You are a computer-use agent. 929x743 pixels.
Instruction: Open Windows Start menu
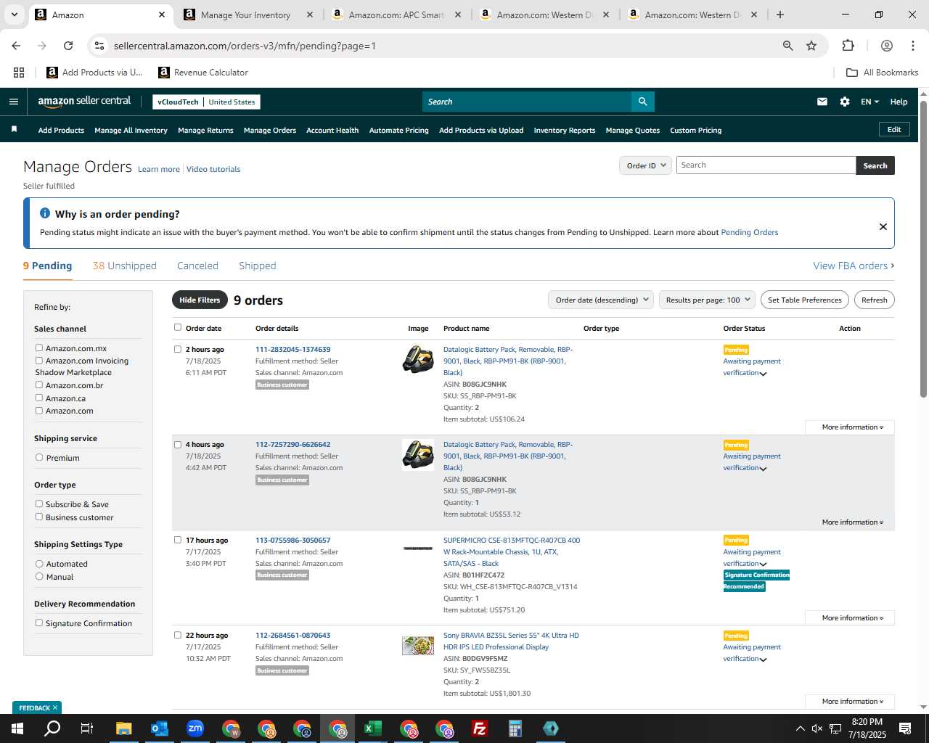coord(17,728)
